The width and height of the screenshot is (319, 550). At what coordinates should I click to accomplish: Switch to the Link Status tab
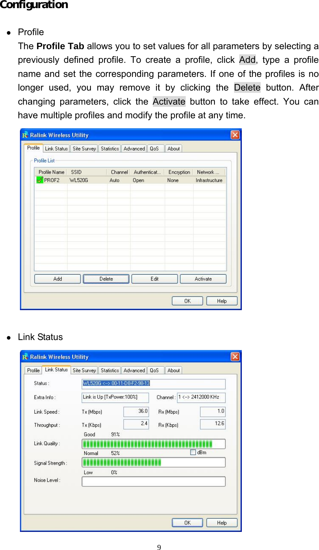tap(56, 148)
